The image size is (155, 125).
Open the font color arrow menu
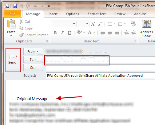[x=94, y=33]
